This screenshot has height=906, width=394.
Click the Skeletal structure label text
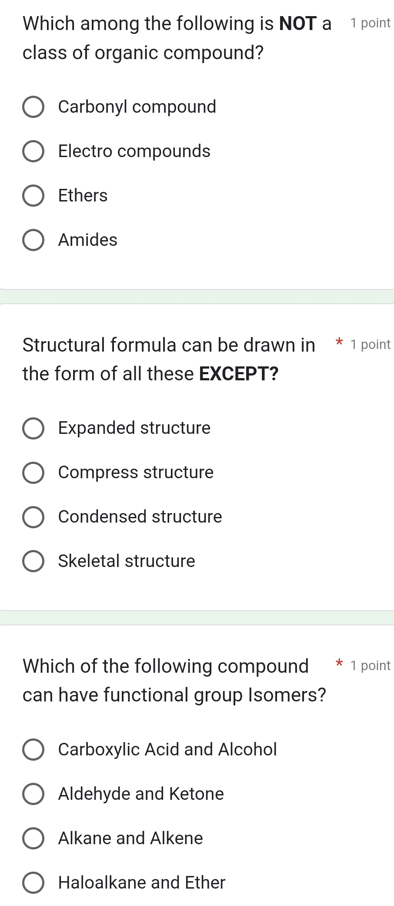click(127, 561)
